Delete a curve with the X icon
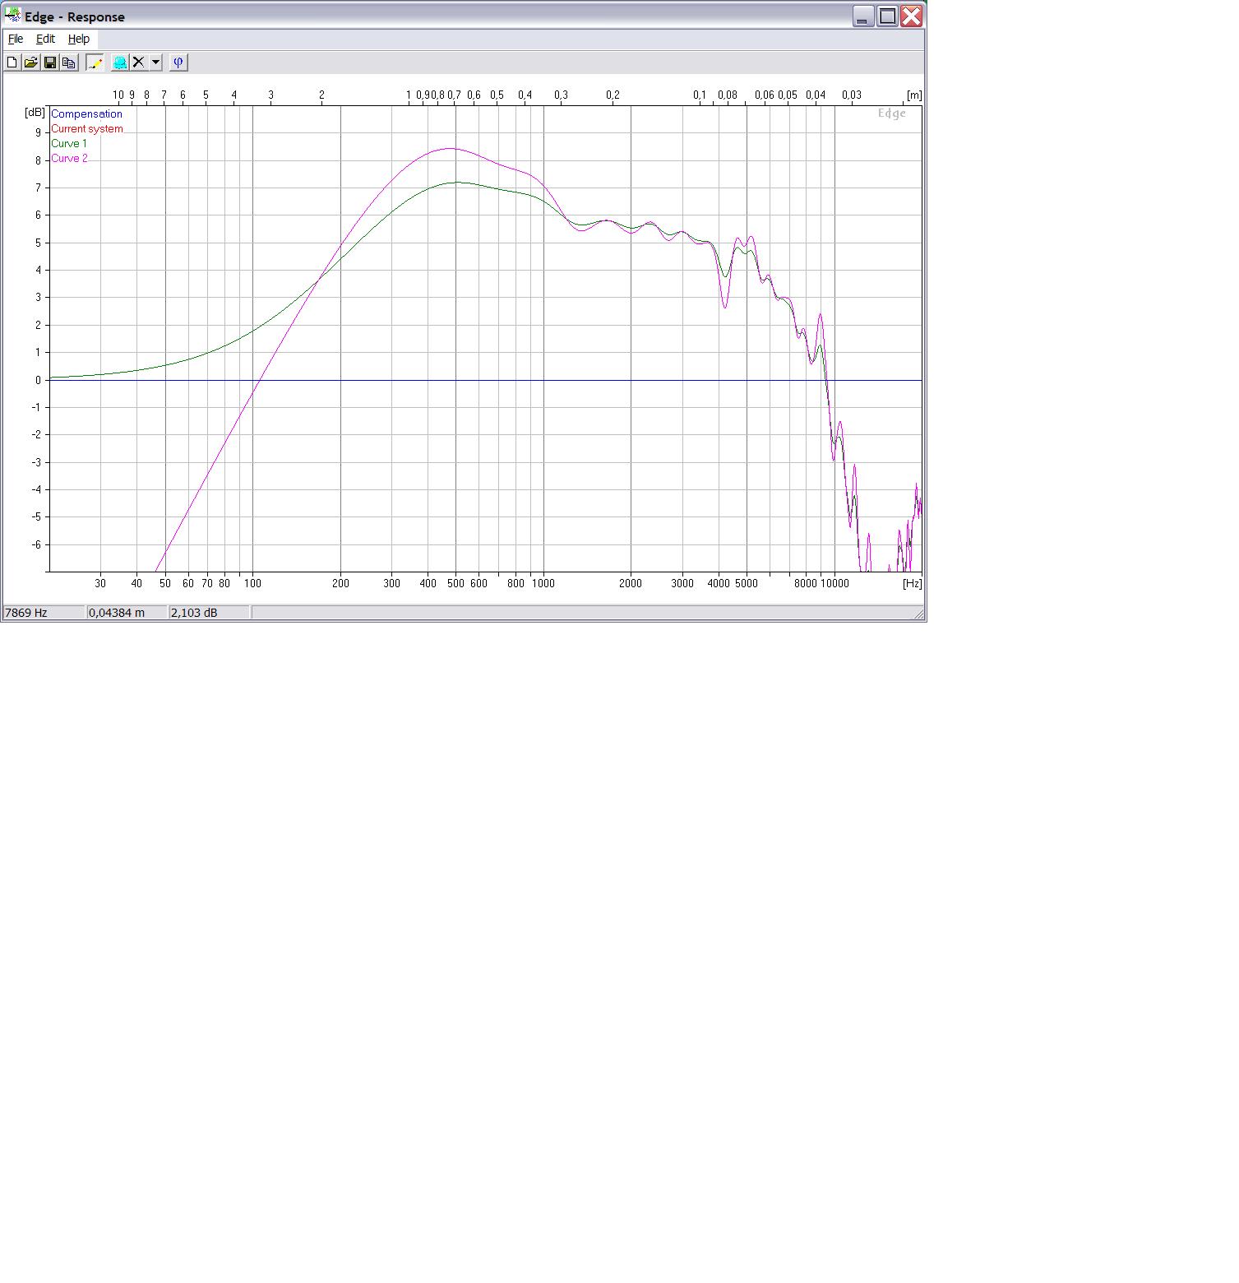Screen dimensions: 1239x1283 (139, 63)
